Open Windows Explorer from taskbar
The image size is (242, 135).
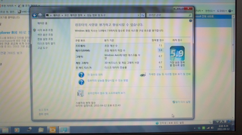tap(5, 130)
